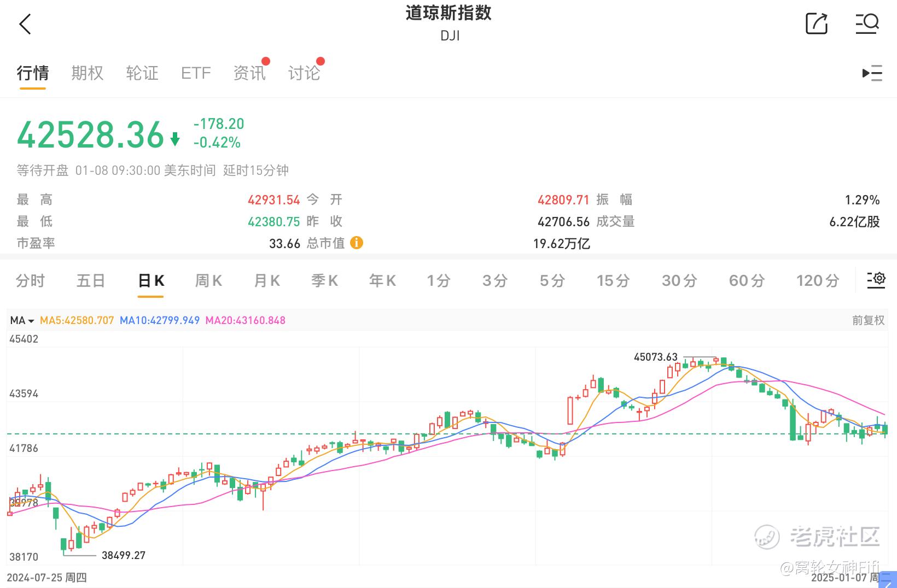Expand the tab list play-menu icon
Screen dimensions: 897x588
tap(872, 73)
